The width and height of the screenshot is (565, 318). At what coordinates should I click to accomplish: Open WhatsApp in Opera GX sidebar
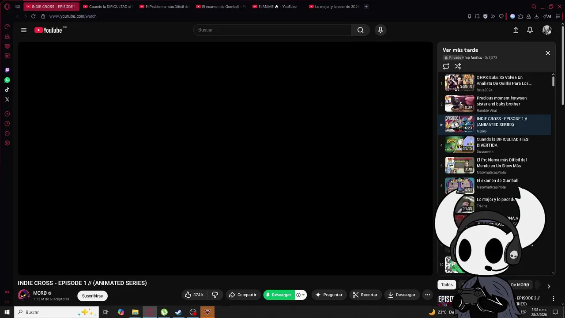pos(7,80)
